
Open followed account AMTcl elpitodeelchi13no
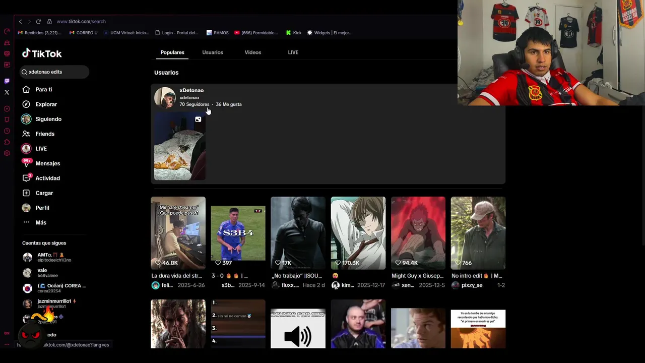[54, 257]
